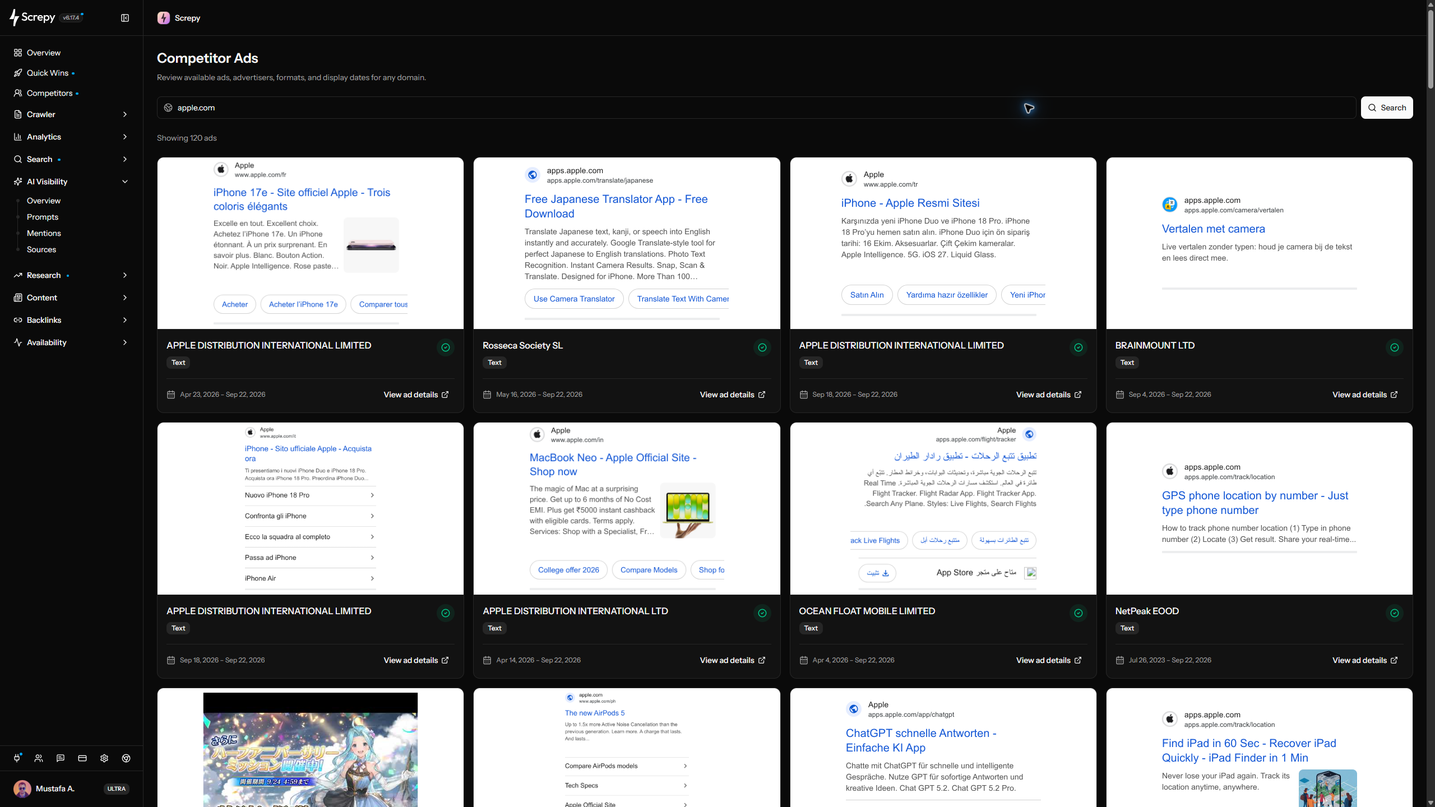The height and width of the screenshot is (807, 1435).
Task: Click the v6.17.4 version badge
Action: (x=71, y=17)
